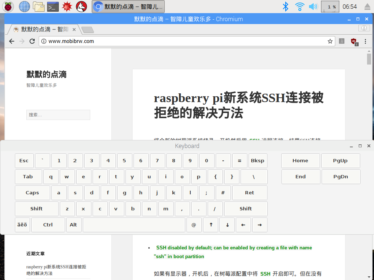374x280 pixels.
Task: Toggle the äëö special characters key
Action: (x=22, y=225)
